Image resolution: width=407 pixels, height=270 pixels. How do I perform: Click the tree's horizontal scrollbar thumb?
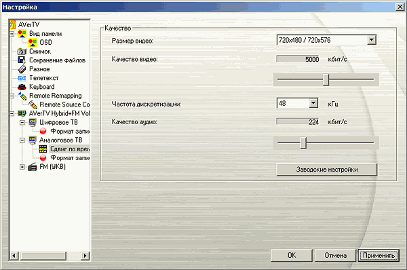(x=43, y=256)
